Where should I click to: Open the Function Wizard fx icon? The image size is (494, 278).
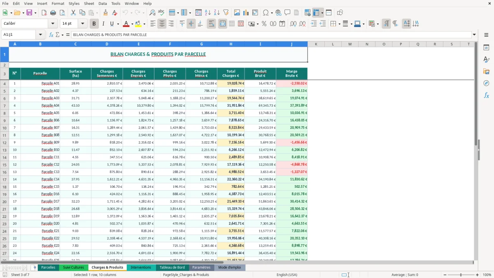(x=51, y=35)
